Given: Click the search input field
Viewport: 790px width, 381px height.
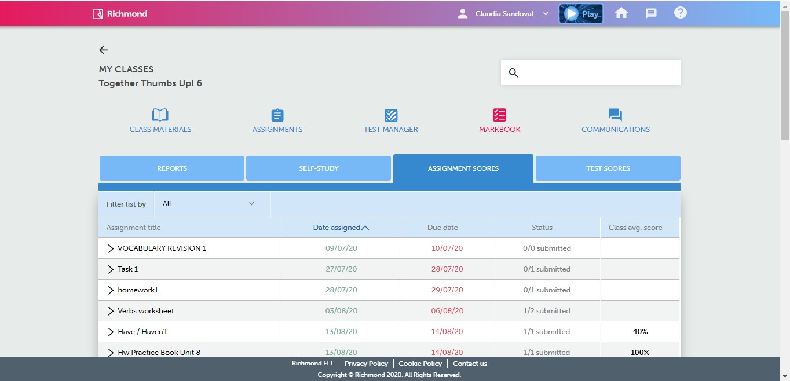Looking at the screenshot, I should [599, 73].
